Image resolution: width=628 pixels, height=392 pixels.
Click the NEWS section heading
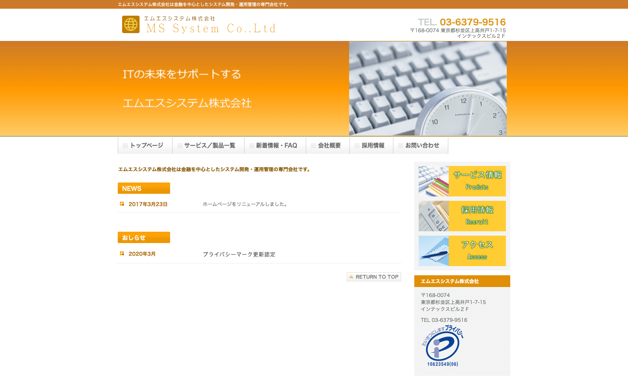click(x=144, y=188)
